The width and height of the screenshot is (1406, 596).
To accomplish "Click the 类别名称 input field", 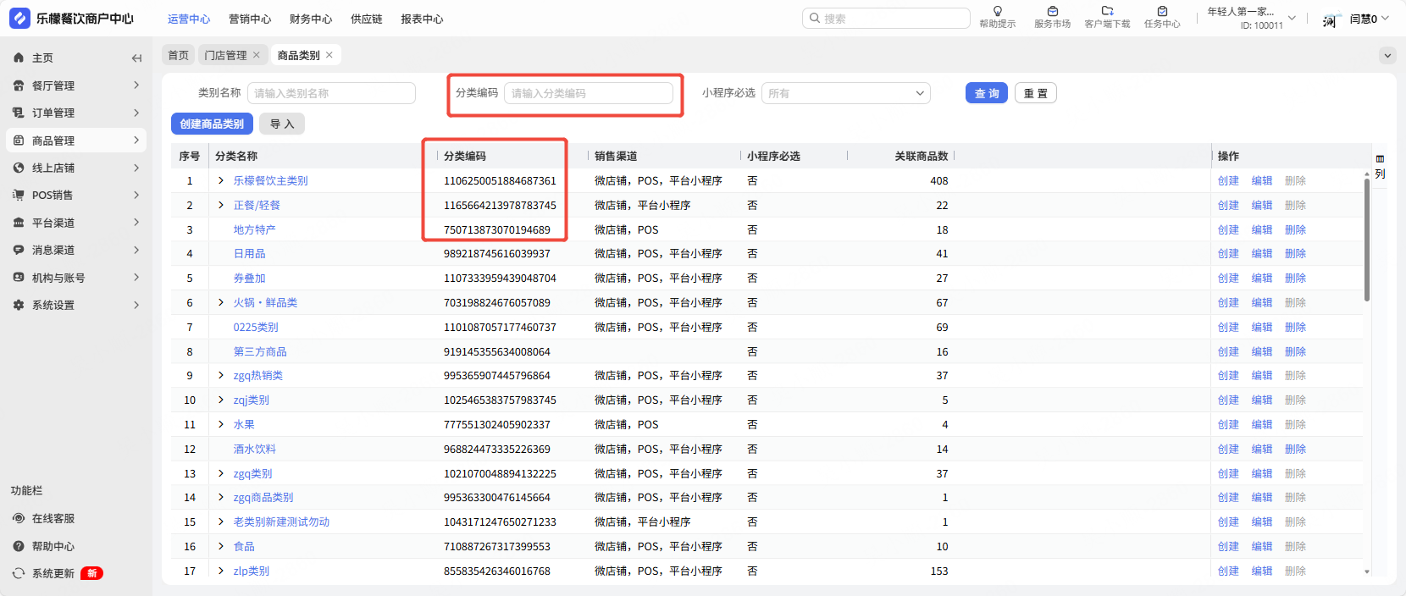I will [x=331, y=93].
